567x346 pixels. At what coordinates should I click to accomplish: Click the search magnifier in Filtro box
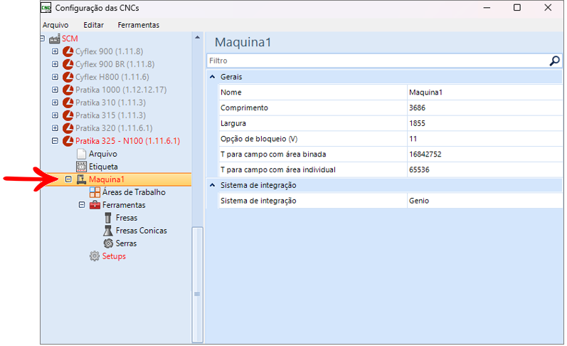click(555, 61)
